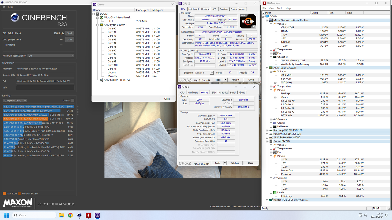The image size is (392, 220).
Task: Start the CPU (Single Core) test in Cinebench
Action: (70, 39)
